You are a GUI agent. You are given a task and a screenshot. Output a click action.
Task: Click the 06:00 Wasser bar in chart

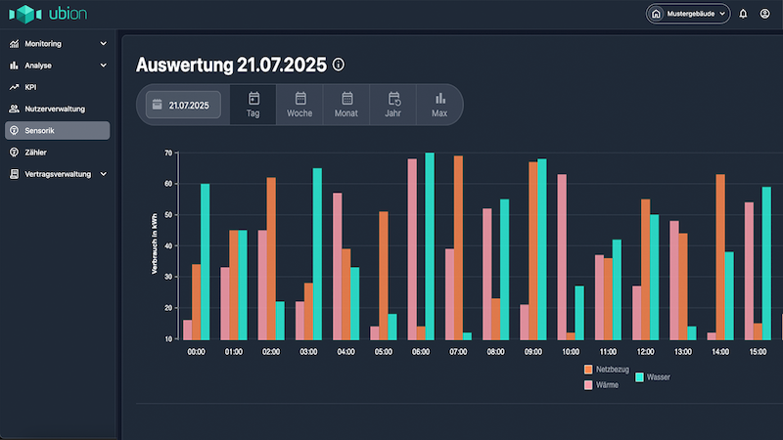tap(429, 244)
